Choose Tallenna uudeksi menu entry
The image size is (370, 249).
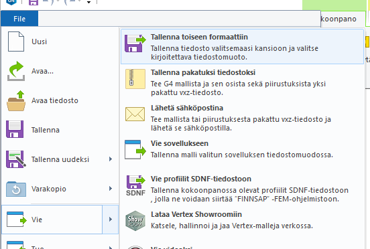[60, 159]
